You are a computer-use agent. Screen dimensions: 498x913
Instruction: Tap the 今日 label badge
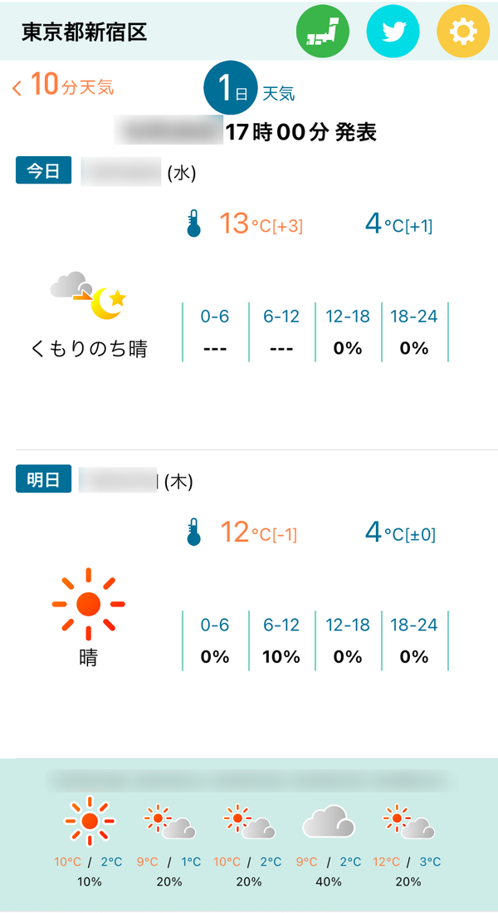point(44,170)
